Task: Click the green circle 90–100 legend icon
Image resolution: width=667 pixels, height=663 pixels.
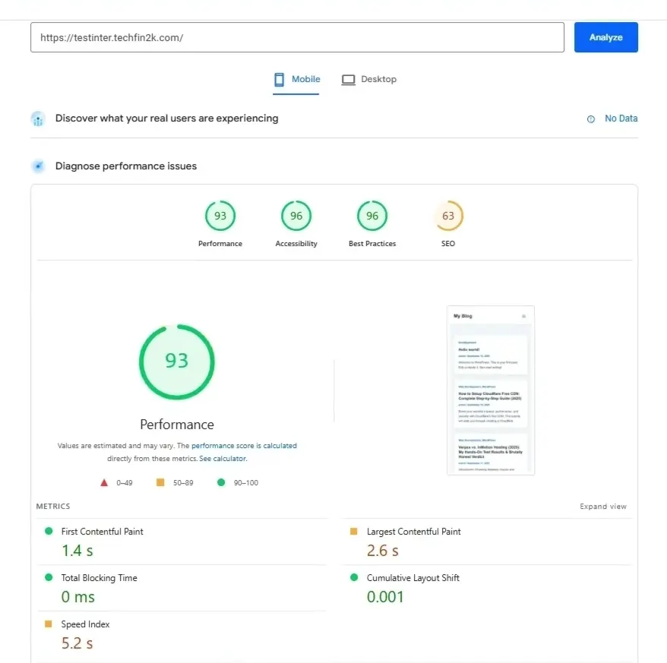Action: pos(221,482)
